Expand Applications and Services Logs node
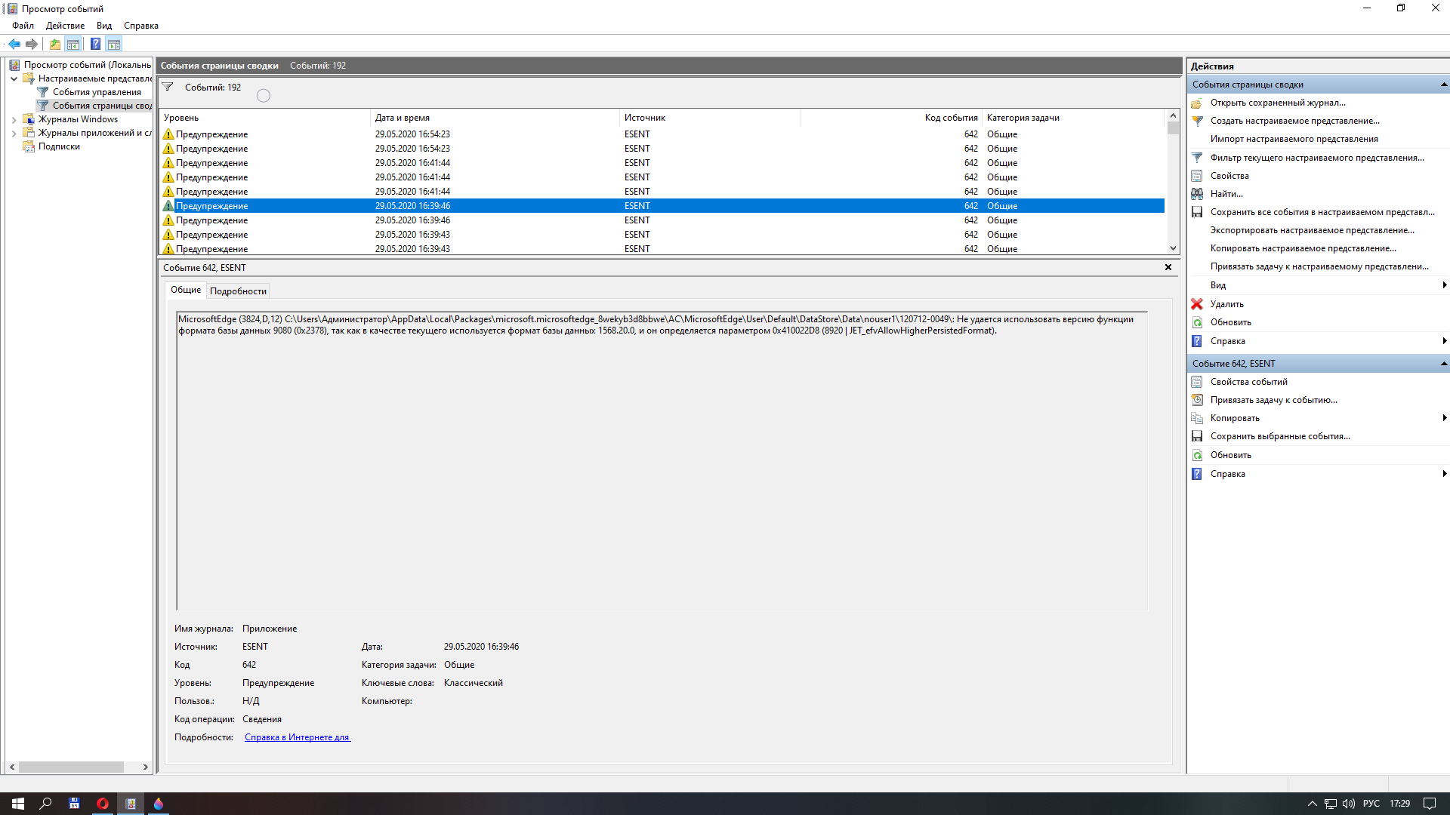The width and height of the screenshot is (1450, 815). click(x=14, y=133)
